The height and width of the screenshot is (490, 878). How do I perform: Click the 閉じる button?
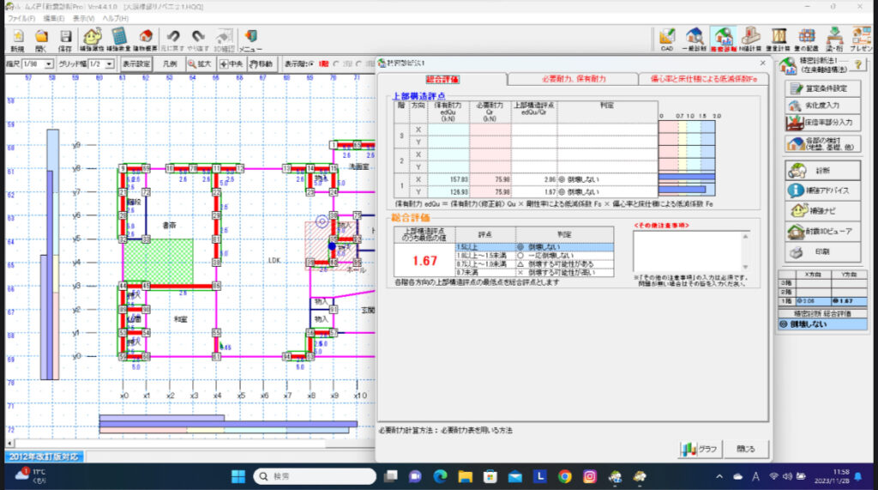746,449
